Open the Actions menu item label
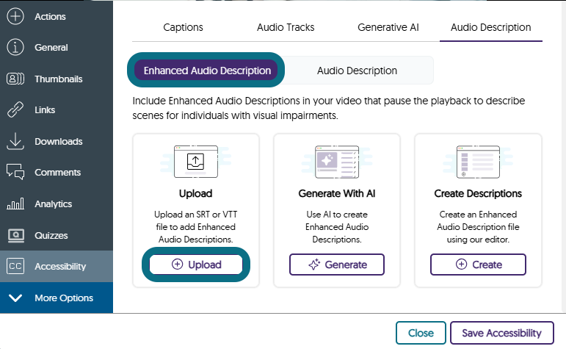 pos(50,17)
